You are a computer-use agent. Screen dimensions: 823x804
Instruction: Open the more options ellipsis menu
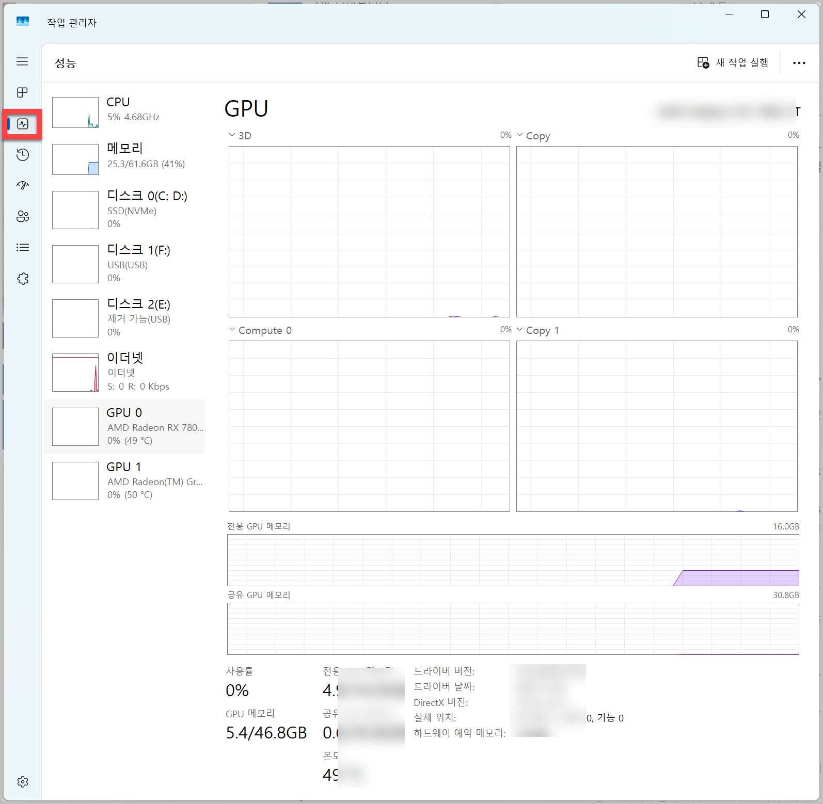click(x=799, y=63)
